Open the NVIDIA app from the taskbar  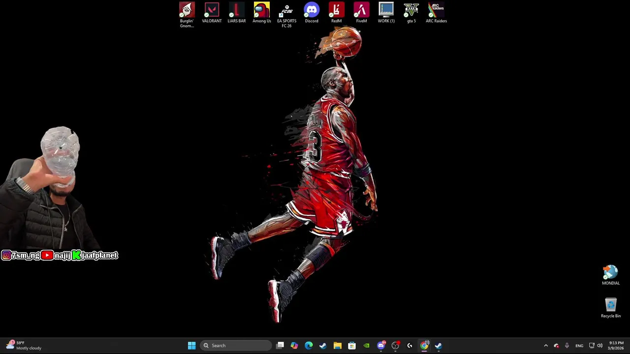[366, 346]
